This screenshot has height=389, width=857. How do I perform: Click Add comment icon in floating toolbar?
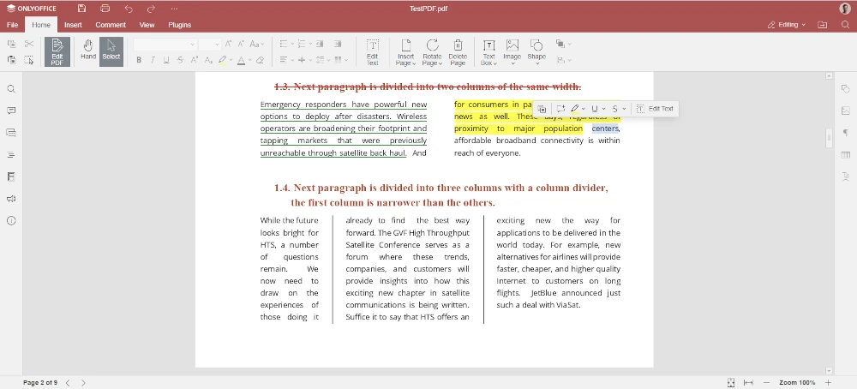[x=560, y=109]
